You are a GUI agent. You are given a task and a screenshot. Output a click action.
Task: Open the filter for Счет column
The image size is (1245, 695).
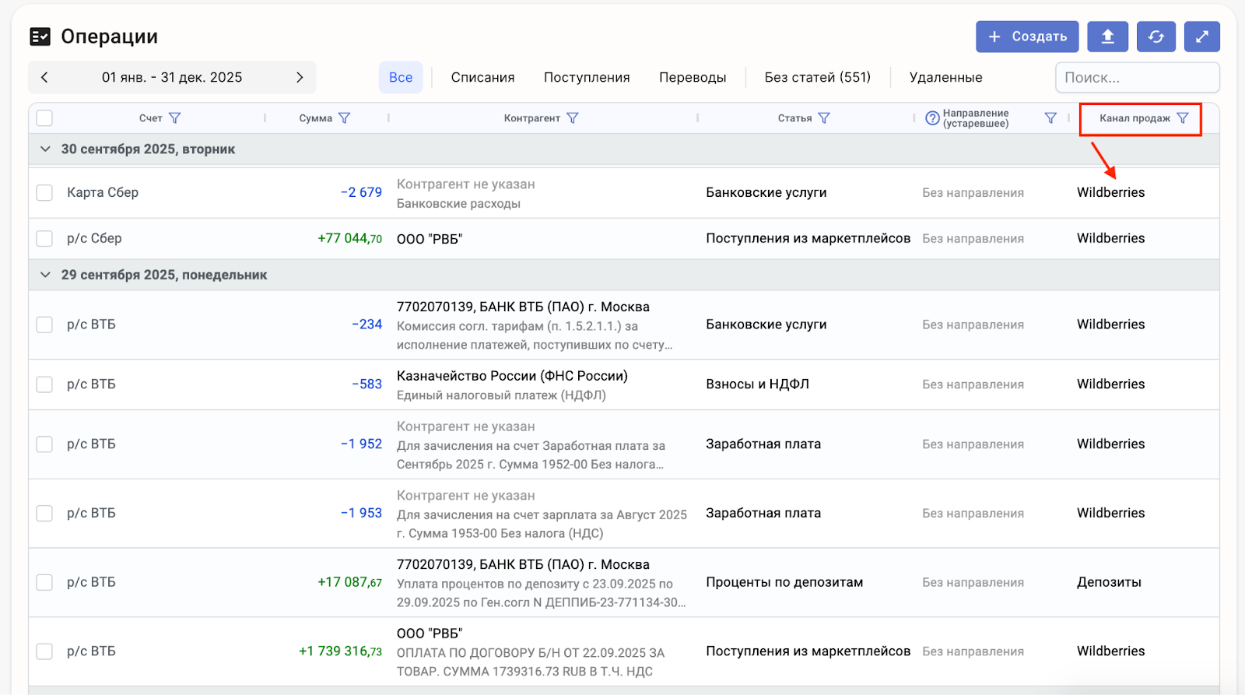coord(175,118)
